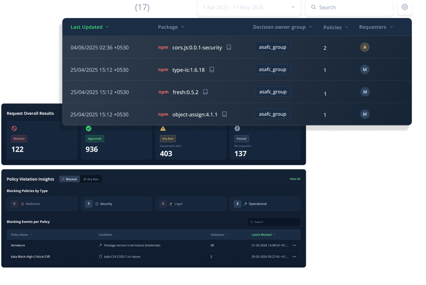Screen dimensions: 426x285
Task: Click the Approved badge in overall results
Action: 95,138
